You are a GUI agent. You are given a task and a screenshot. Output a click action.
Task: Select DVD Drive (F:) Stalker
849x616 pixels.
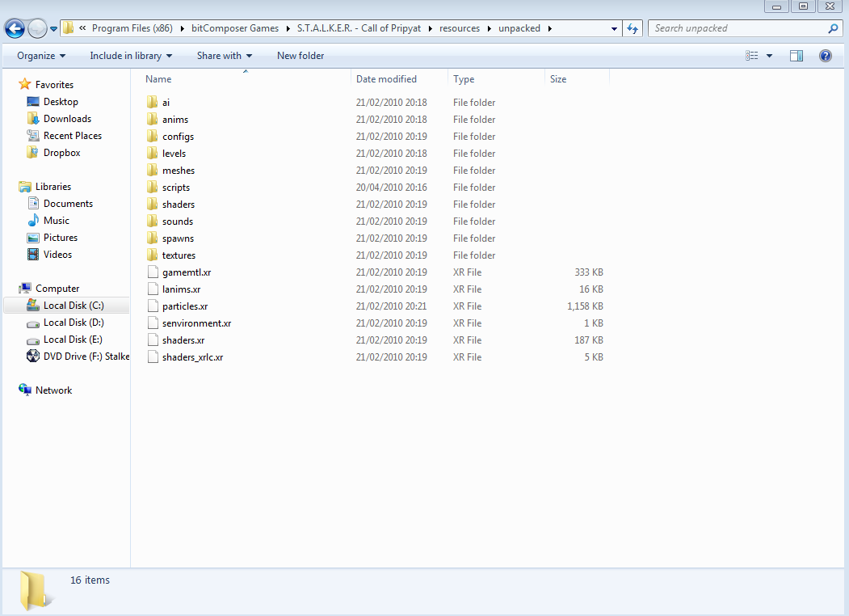tap(86, 357)
